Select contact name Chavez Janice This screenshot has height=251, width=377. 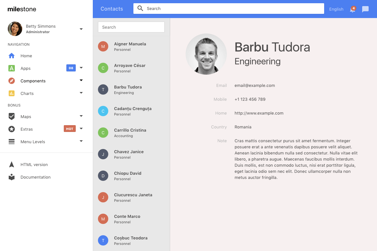pyautogui.click(x=129, y=152)
